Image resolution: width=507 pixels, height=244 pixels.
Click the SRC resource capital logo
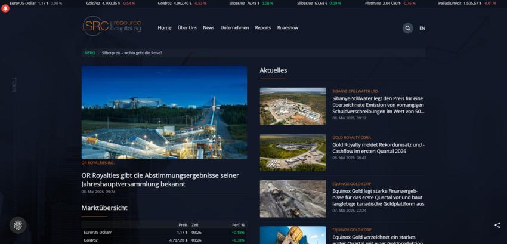point(112,26)
